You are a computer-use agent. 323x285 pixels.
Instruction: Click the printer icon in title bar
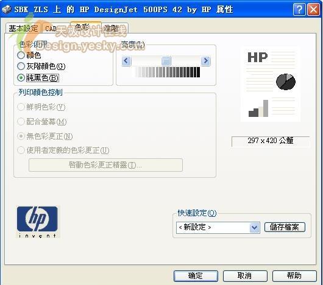pos(6,10)
